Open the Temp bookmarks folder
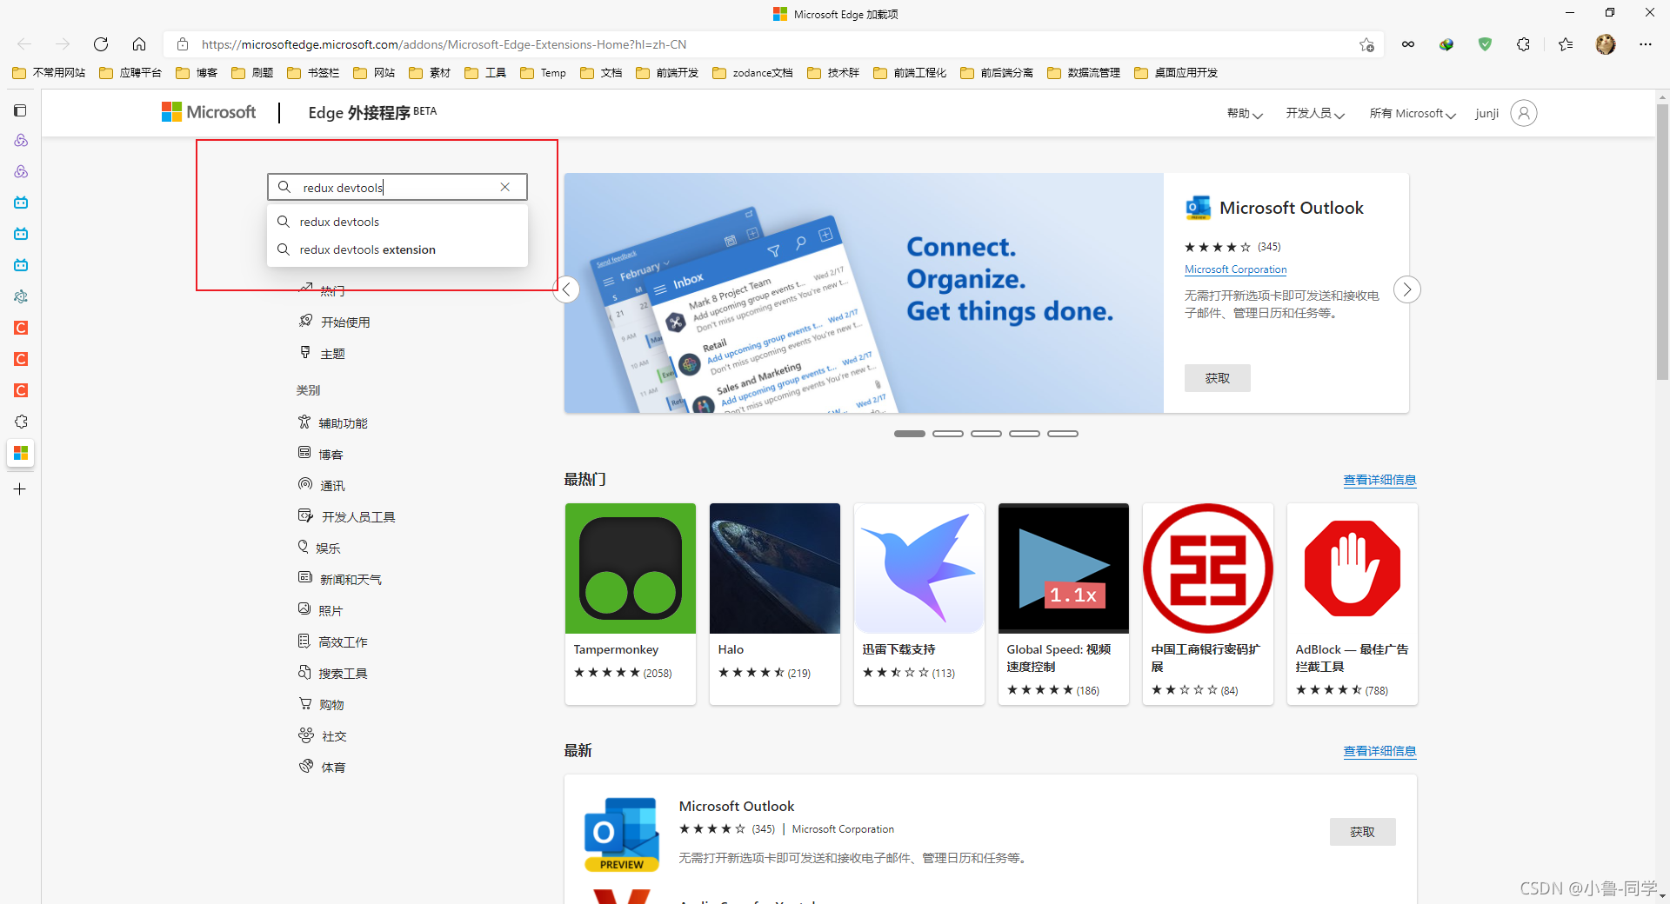Image resolution: width=1670 pixels, height=904 pixels. tap(543, 73)
